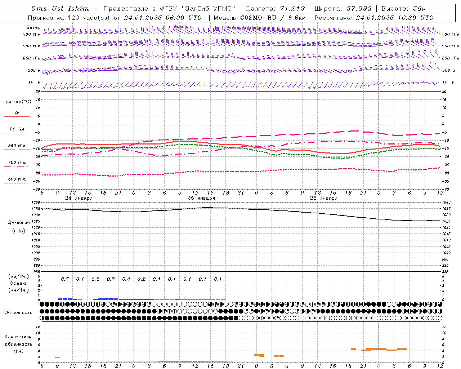Click the station name Oms_Ust_Ishim
Viewport: 461px width, 369px height.
(60, 9)
